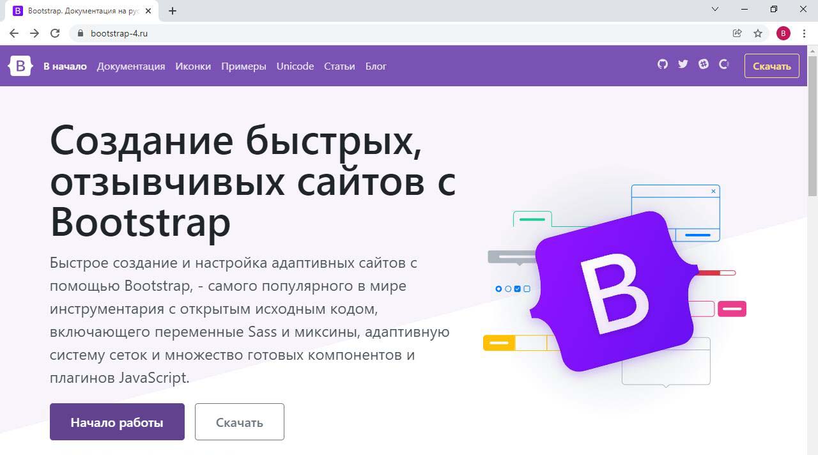
Task: Click the share page icon in address bar
Action: click(x=737, y=33)
